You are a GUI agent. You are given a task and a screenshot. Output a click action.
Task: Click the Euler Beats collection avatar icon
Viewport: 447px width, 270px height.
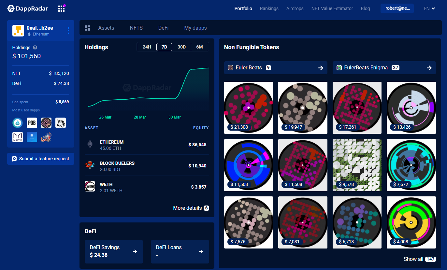[x=231, y=68]
